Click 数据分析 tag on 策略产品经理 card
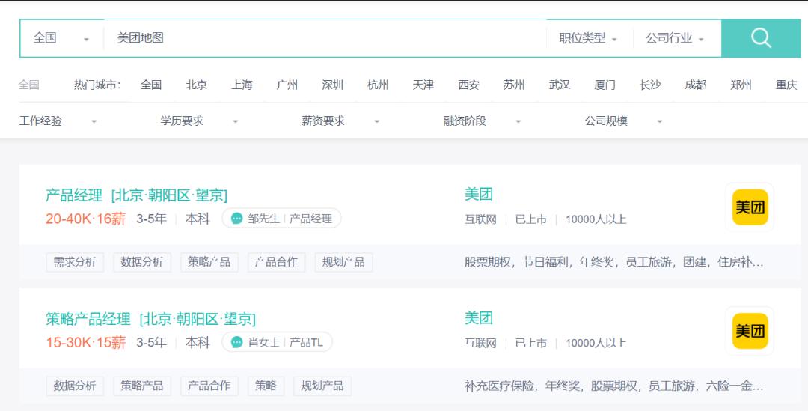Screen dimensions: 808x411 click(x=75, y=386)
